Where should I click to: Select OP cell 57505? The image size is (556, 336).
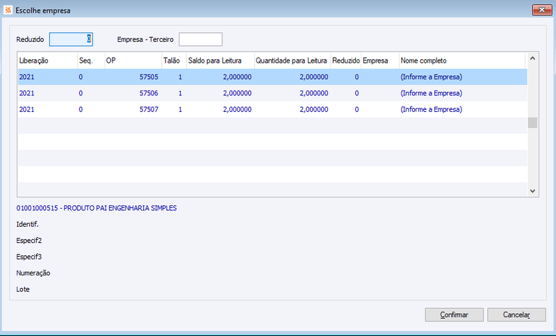pos(149,77)
